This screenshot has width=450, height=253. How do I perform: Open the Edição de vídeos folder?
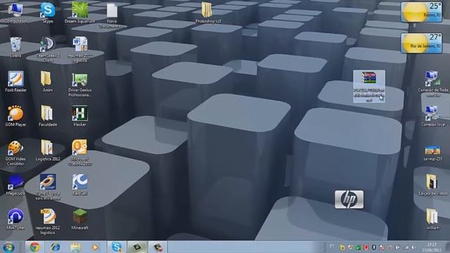433,185
